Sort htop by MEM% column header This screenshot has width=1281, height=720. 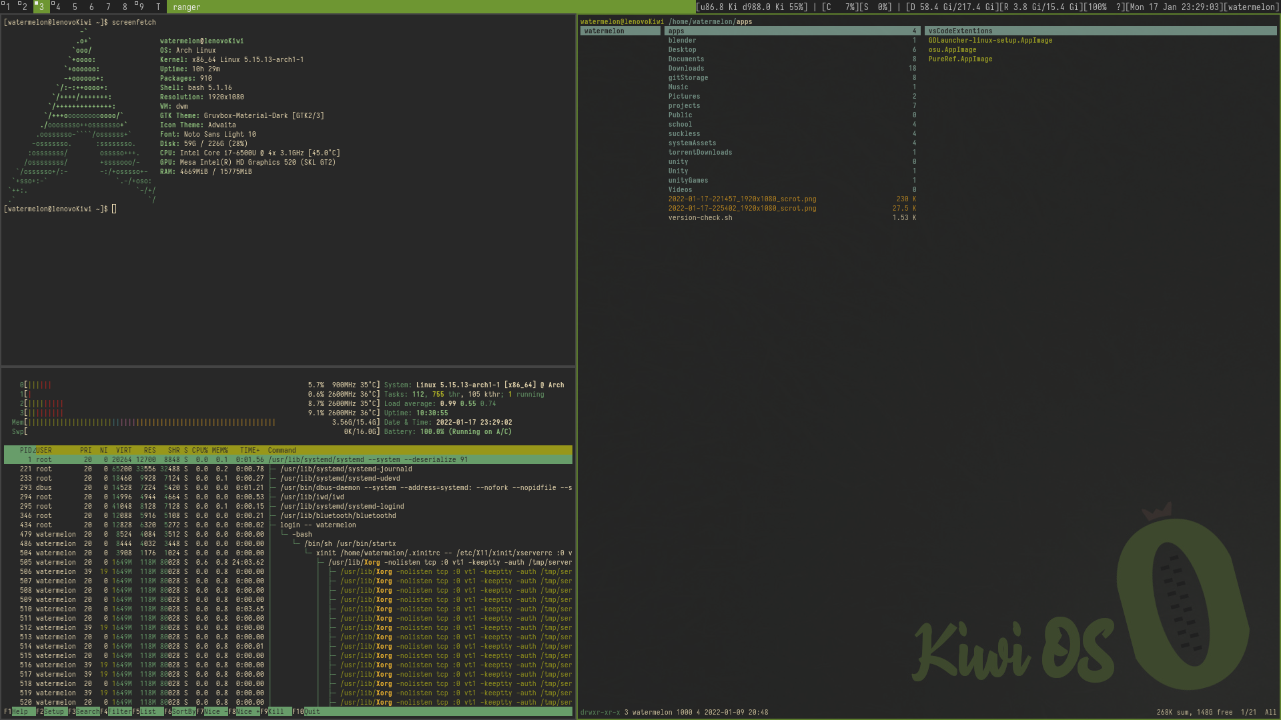click(x=220, y=451)
